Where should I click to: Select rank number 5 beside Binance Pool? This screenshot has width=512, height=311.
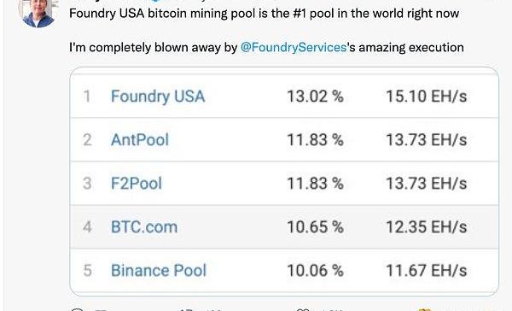click(x=87, y=271)
